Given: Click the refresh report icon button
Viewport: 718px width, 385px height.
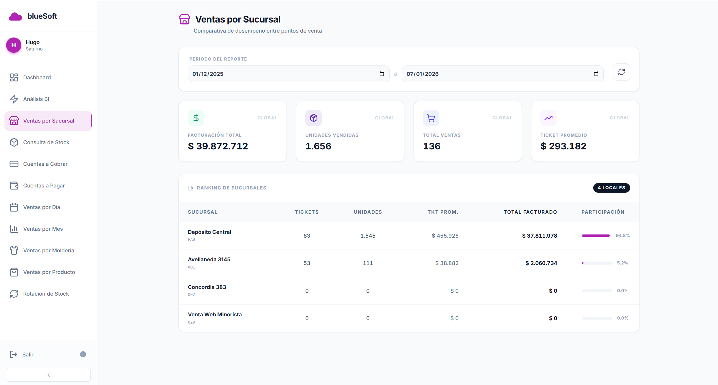Looking at the screenshot, I should 621,72.
